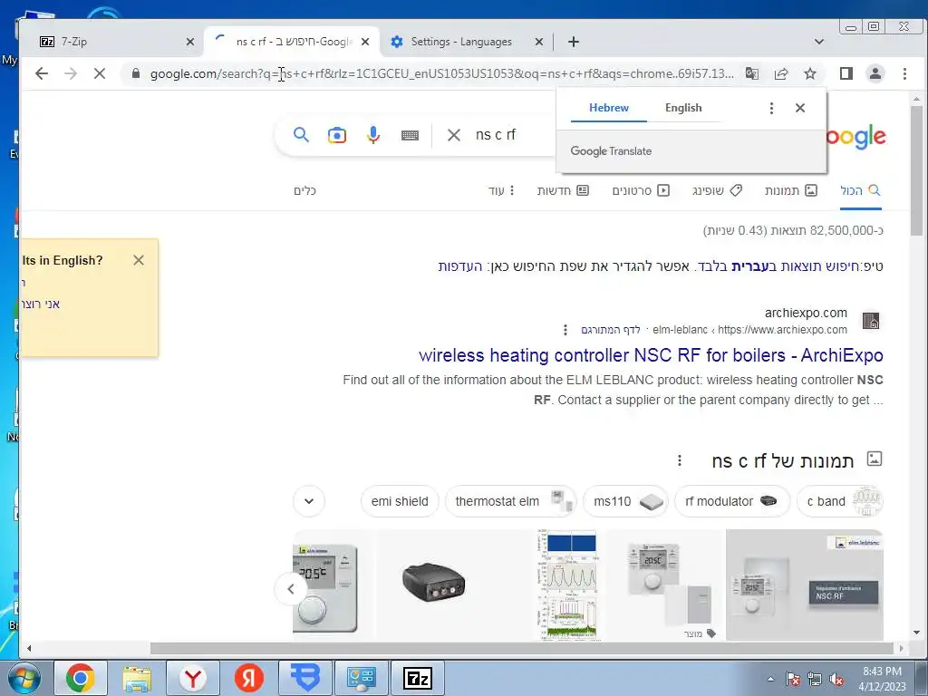Filter images by rf modulator chip
Image resolution: width=928 pixels, height=696 pixels.
(732, 501)
